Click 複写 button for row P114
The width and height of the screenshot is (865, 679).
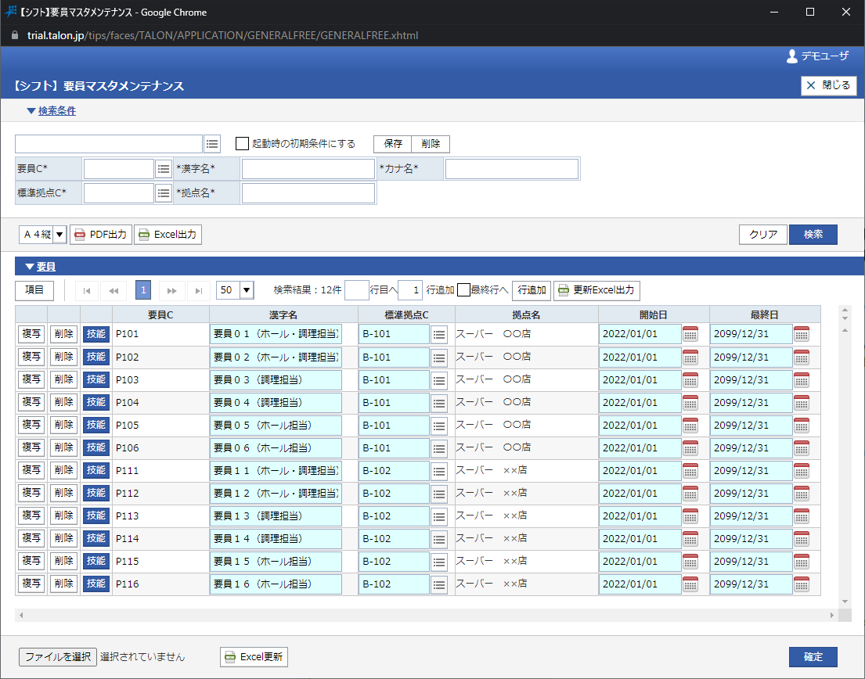click(x=31, y=538)
